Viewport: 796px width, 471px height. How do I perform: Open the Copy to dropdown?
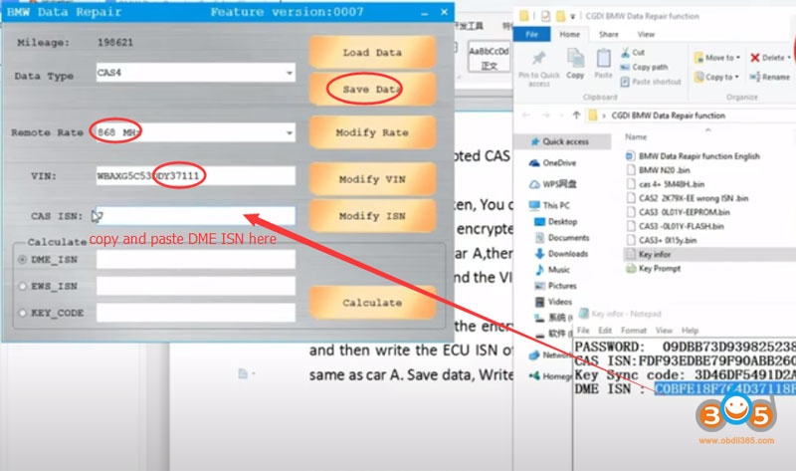pyautogui.click(x=716, y=77)
